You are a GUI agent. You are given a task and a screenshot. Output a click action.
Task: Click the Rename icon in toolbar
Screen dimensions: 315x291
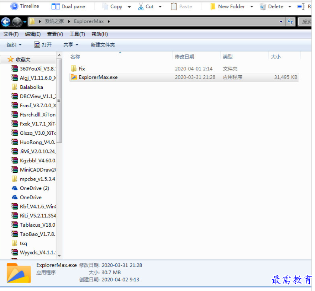[x=301, y=6]
